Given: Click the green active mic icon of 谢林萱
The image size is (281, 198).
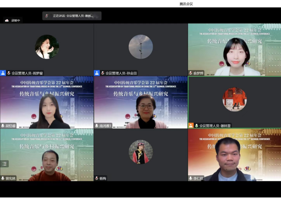Looking at the screenshot, I should coord(196,126).
